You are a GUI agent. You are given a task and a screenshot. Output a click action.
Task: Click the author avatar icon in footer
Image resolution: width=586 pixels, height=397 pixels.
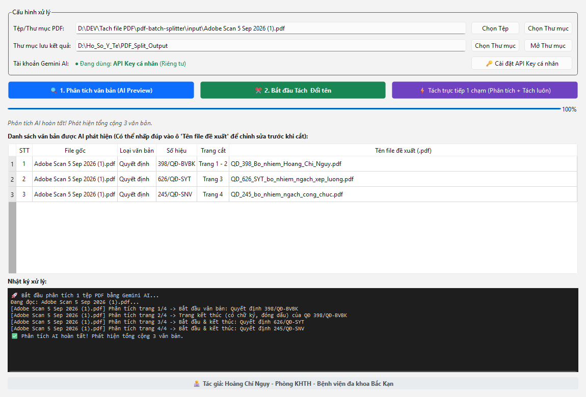click(197, 384)
